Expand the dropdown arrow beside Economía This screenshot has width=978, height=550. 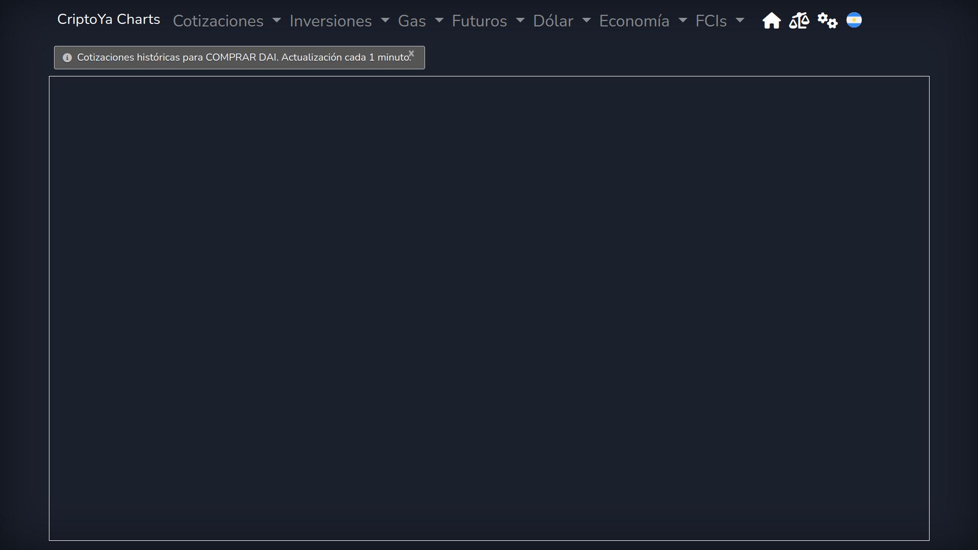coord(683,20)
